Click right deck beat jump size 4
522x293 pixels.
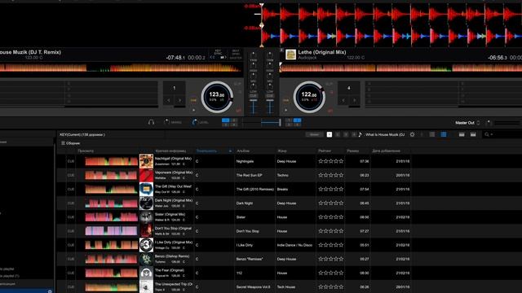[349, 88]
